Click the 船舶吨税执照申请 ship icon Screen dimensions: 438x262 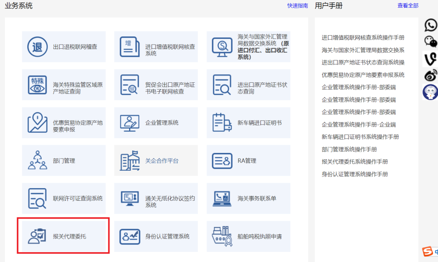[222, 236]
